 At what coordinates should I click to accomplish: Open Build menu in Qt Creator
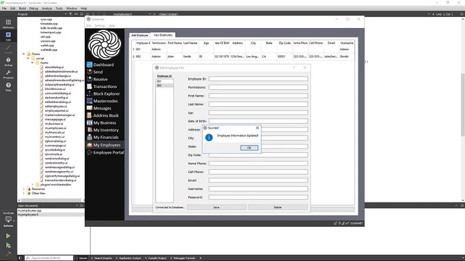tap(23, 8)
